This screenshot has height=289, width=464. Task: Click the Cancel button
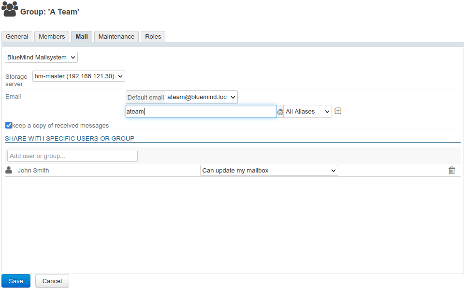click(52, 281)
